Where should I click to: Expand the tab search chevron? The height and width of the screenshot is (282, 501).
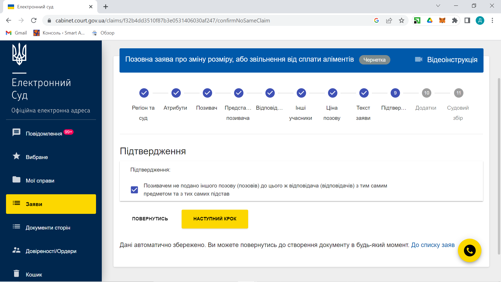point(438,6)
